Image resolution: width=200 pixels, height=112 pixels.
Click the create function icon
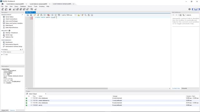point(28,9)
